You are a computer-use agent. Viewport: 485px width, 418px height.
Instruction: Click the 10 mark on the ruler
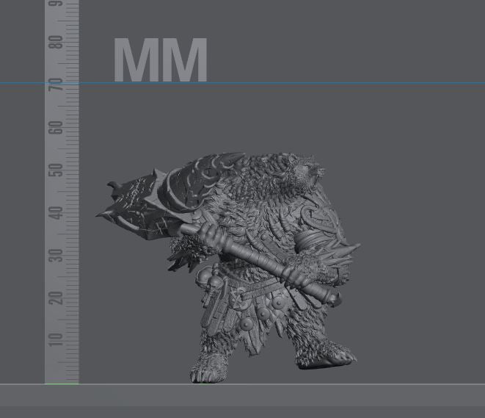tap(56, 339)
